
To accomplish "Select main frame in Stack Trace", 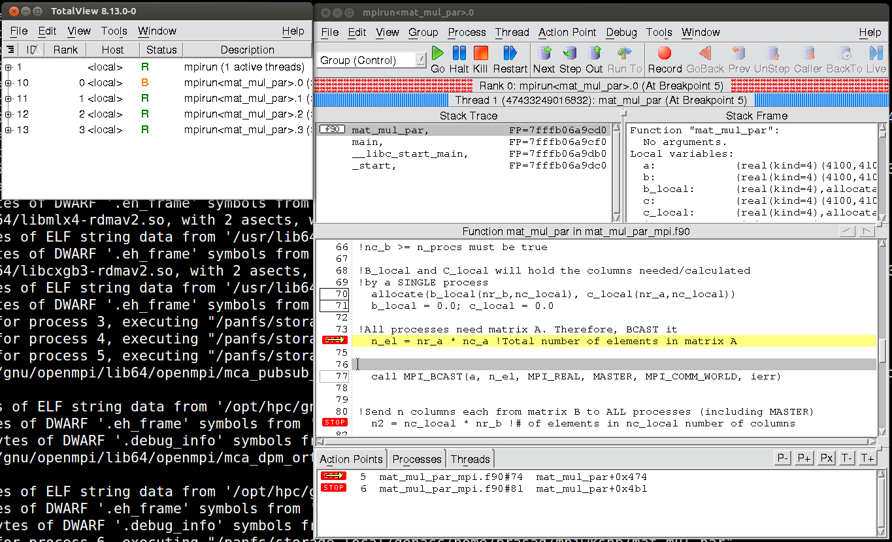I will (464, 142).
